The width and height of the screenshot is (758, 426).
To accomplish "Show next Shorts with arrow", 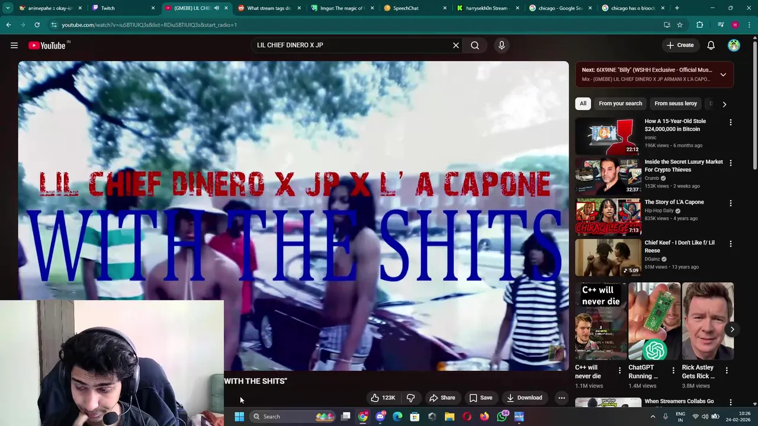I will 732,330.
